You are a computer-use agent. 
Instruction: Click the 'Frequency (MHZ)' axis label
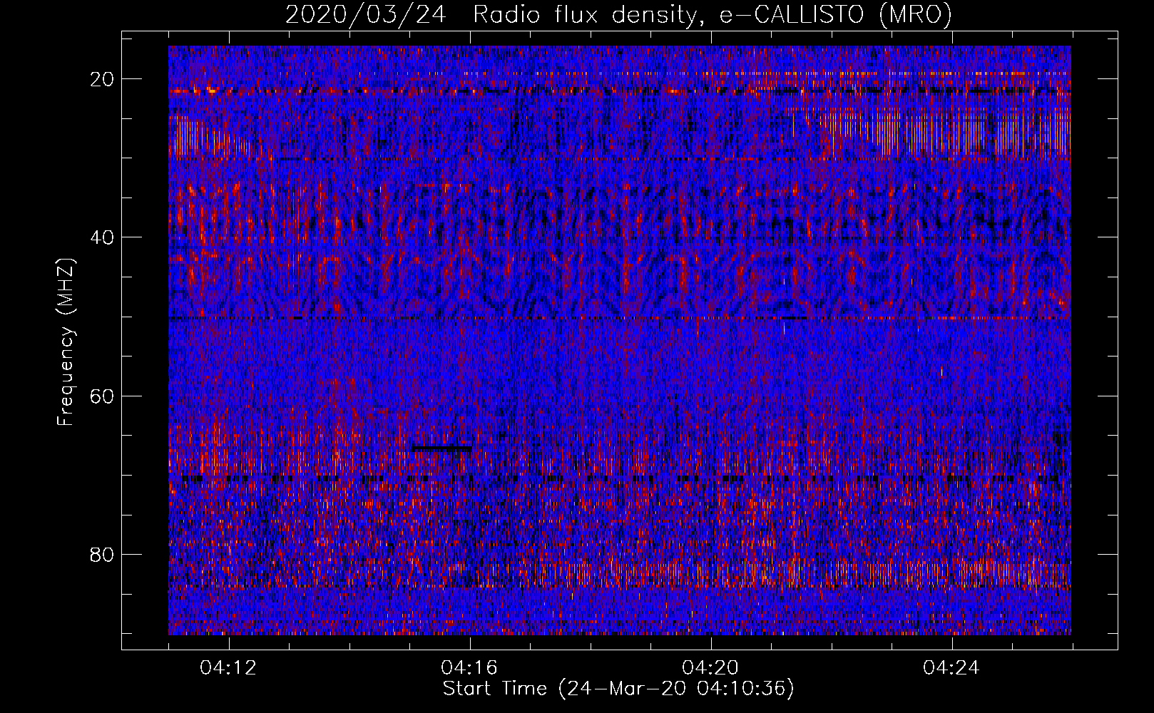(66, 342)
